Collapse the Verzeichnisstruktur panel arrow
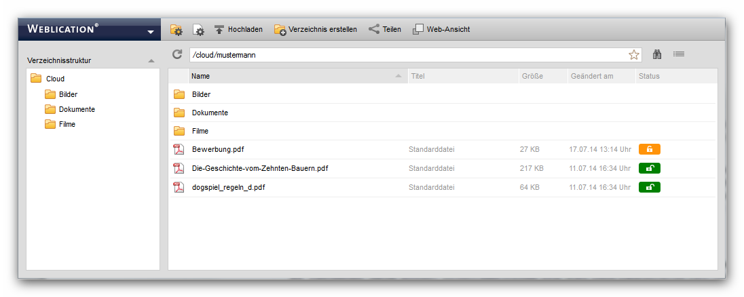 pos(151,60)
